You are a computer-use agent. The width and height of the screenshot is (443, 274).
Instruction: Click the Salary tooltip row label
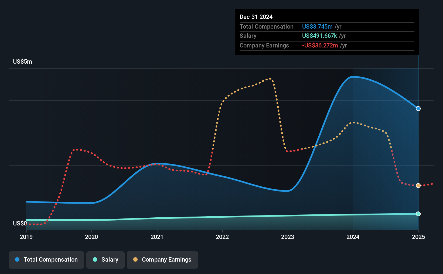(248, 36)
